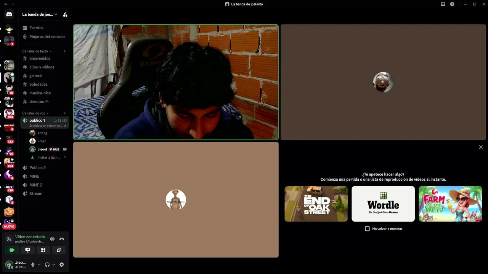Open Discord home direct messages icon
This screenshot has width=488, height=274.
point(9,14)
